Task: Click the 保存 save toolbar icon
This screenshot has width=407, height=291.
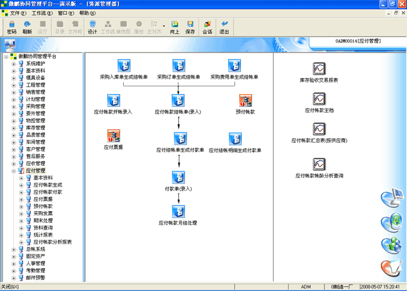Action: [190, 27]
